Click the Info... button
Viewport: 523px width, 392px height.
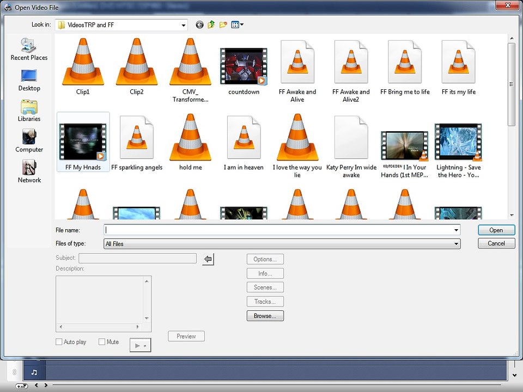click(x=265, y=273)
